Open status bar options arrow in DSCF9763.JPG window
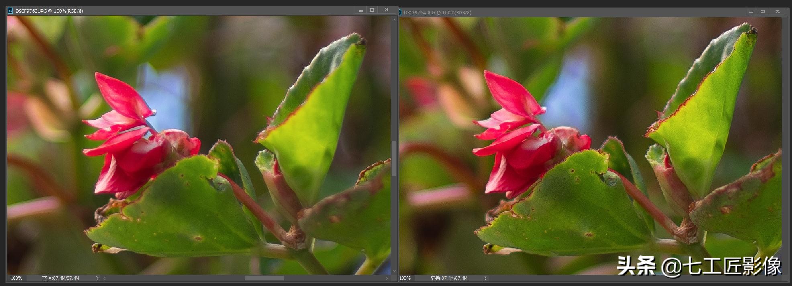This screenshot has width=792, height=286. [97, 278]
